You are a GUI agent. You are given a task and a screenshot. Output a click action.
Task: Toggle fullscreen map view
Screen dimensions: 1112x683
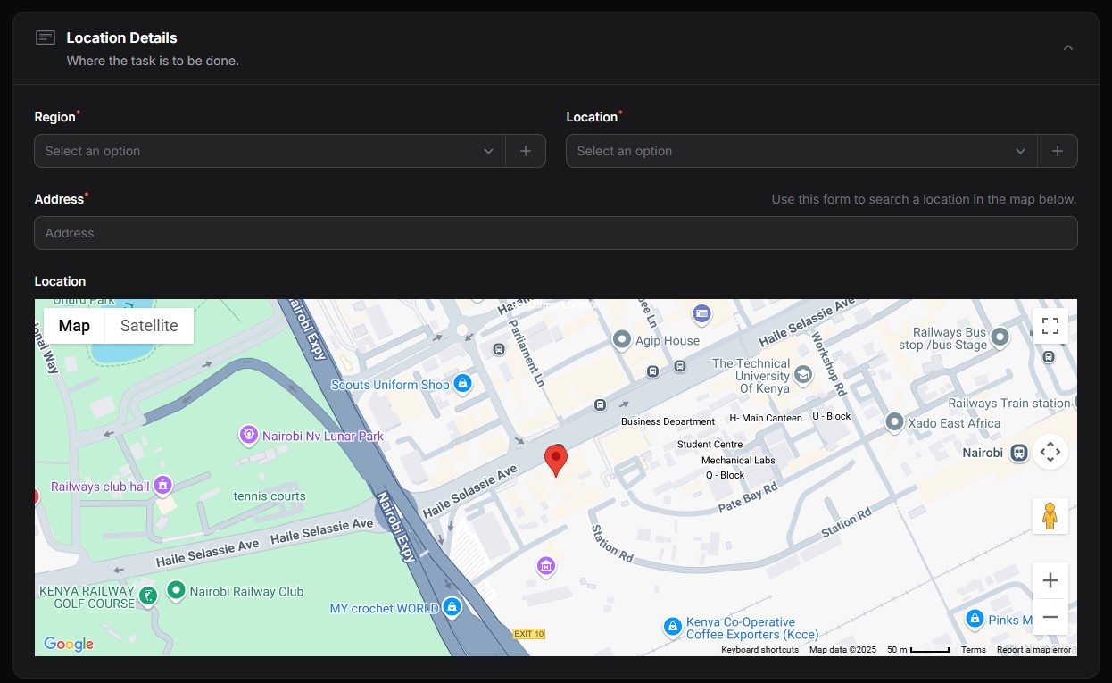pos(1050,326)
